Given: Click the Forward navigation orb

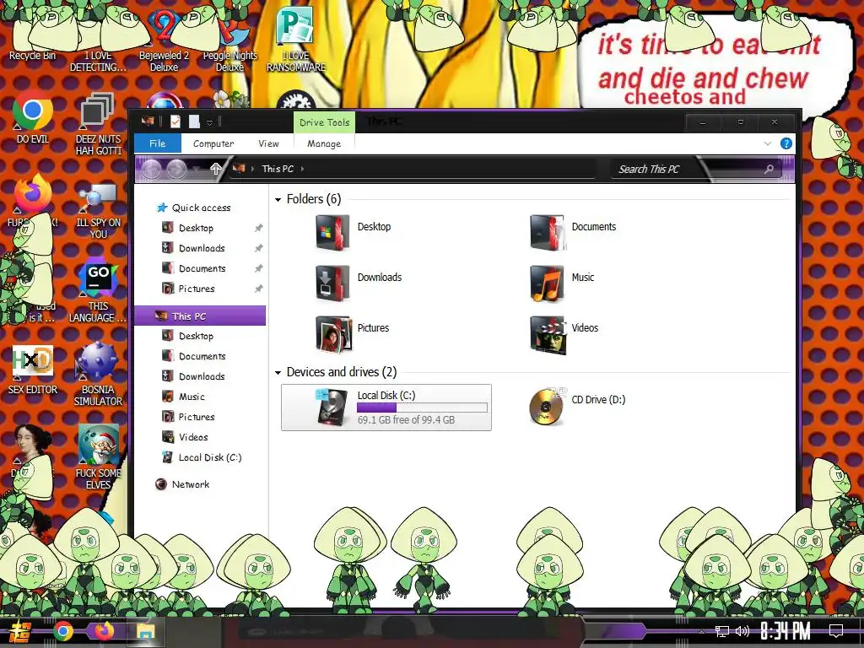Looking at the screenshot, I should [x=177, y=169].
